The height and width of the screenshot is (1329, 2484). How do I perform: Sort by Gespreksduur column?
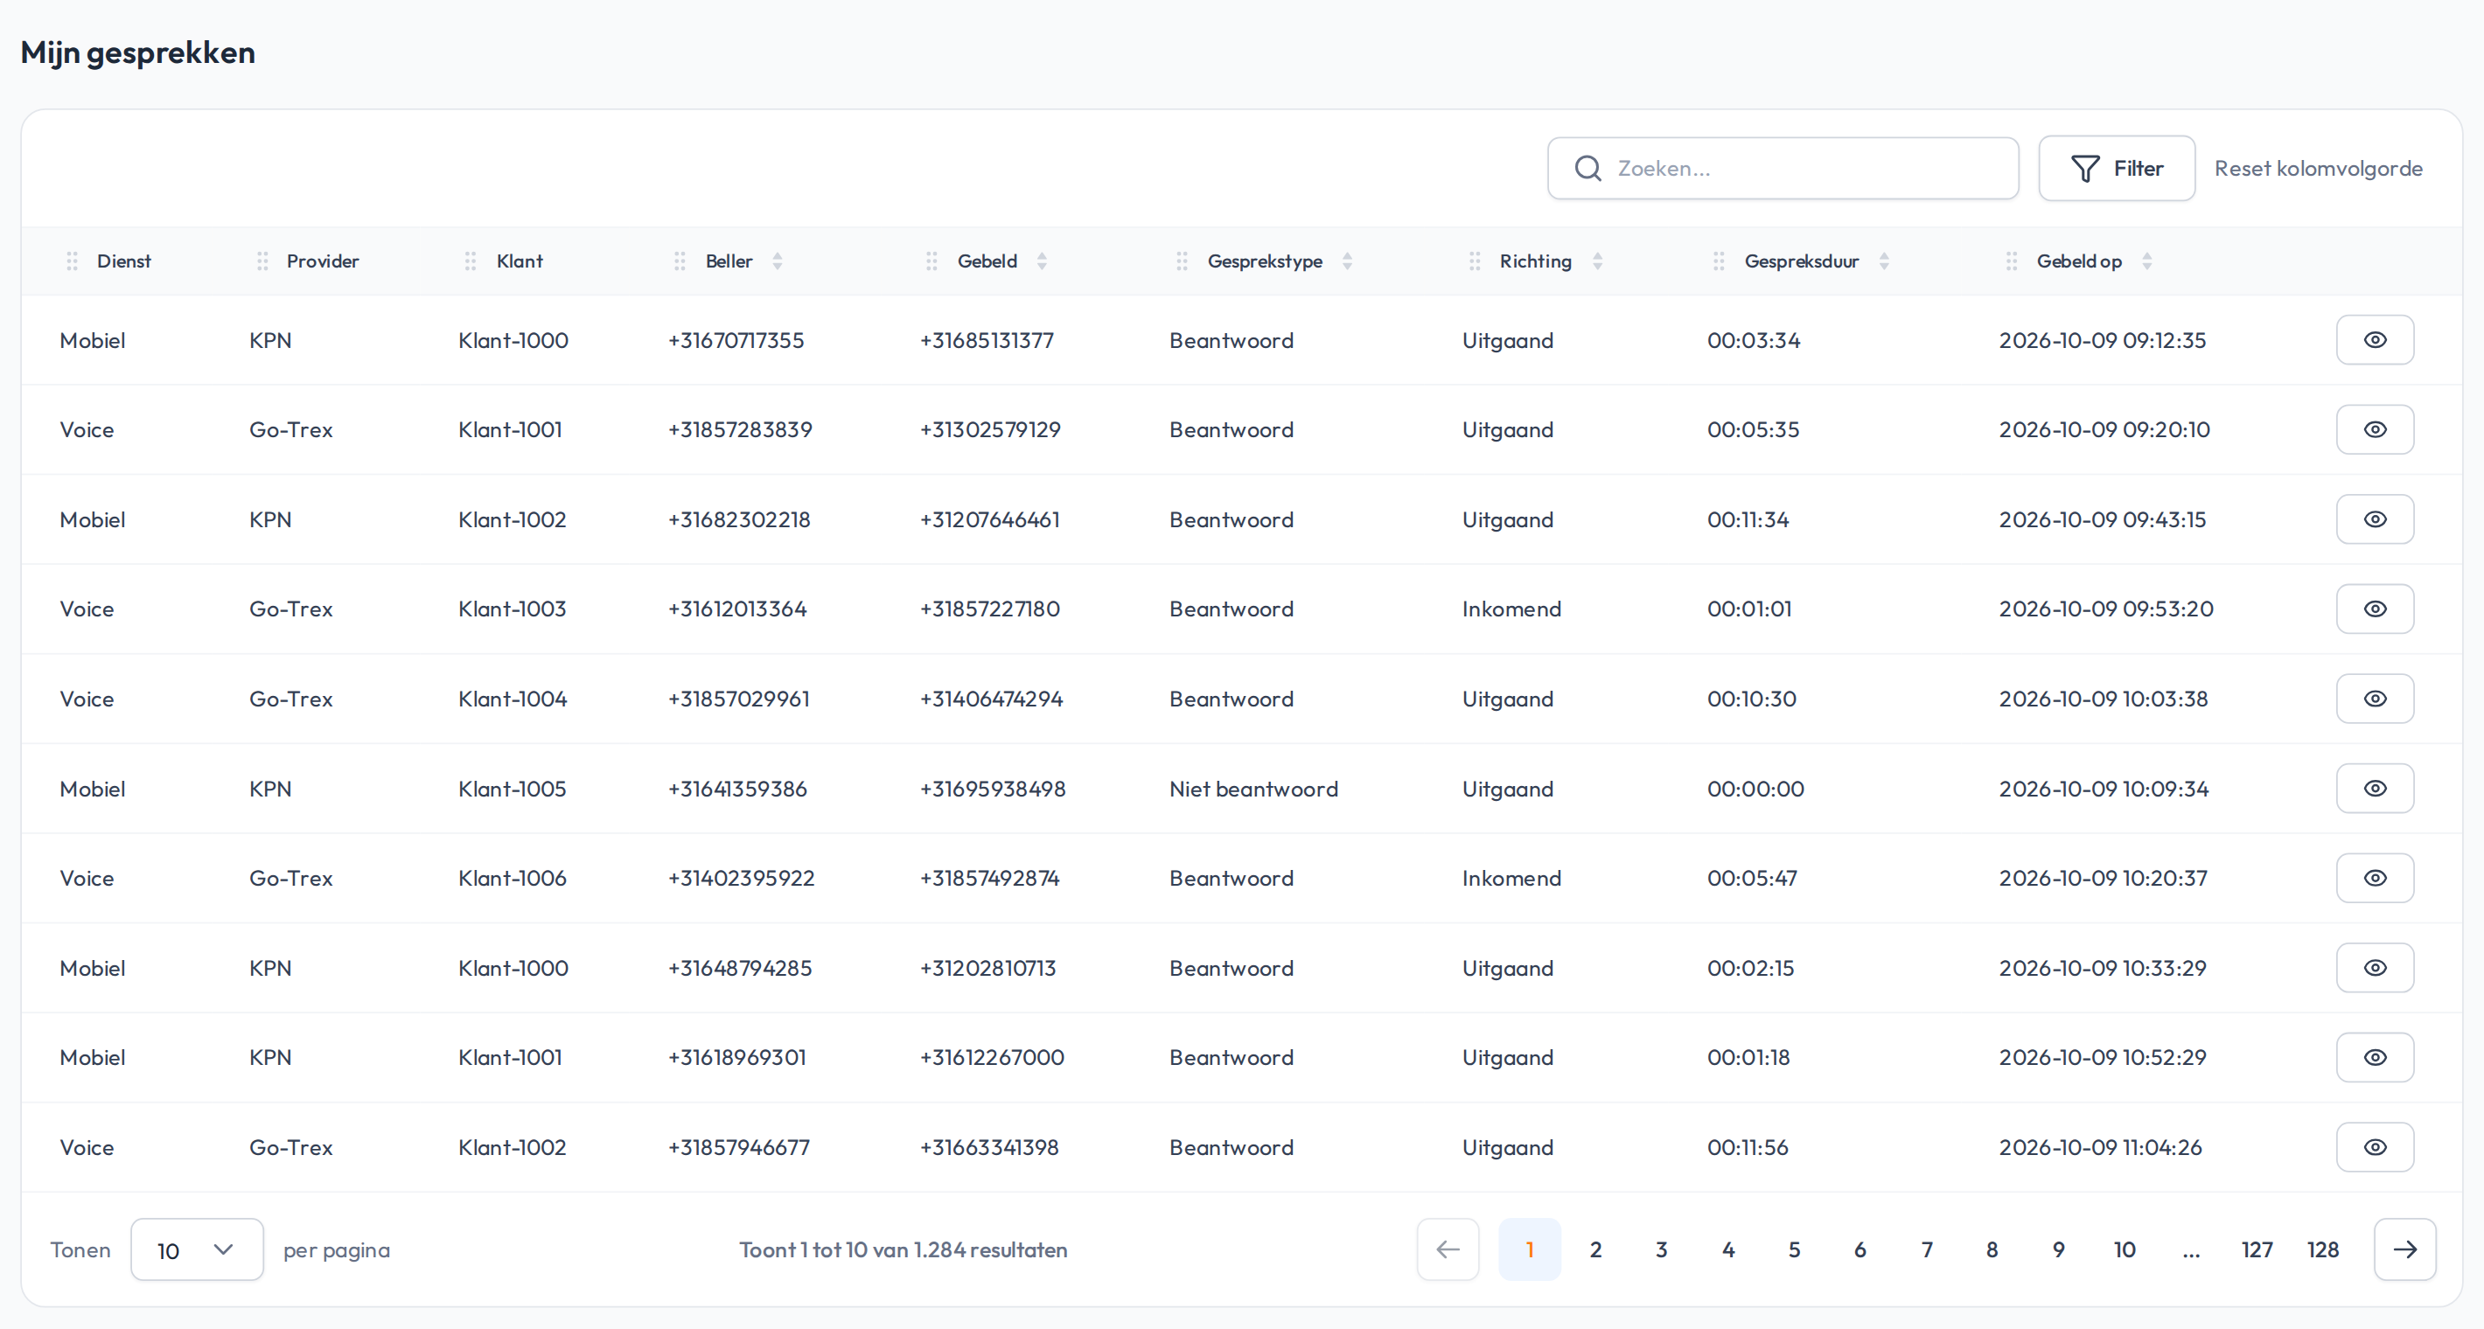click(x=1884, y=261)
